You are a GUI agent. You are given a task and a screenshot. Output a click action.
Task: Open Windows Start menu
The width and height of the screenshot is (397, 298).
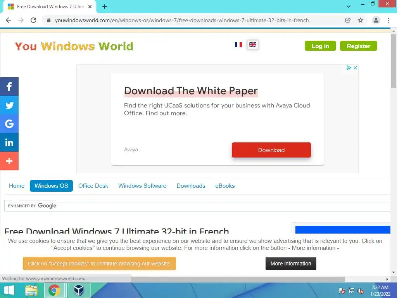(x=9, y=290)
